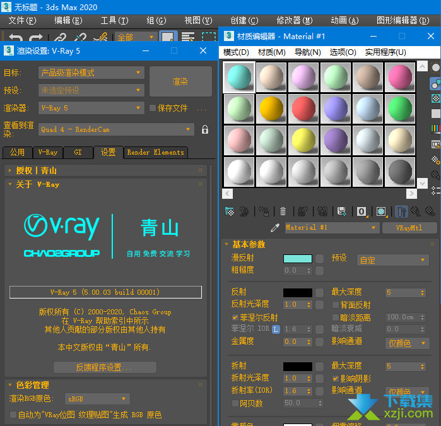Click the Undo arrow in main toolbar
The height and width of the screenshot is (426, 441).
(16, 37)
